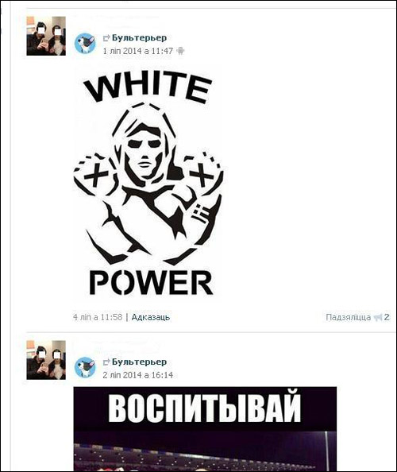397x472 pixels.
Task: Open the second post's user profile photo
Action: pyautogui.click(x=46, y=360)
